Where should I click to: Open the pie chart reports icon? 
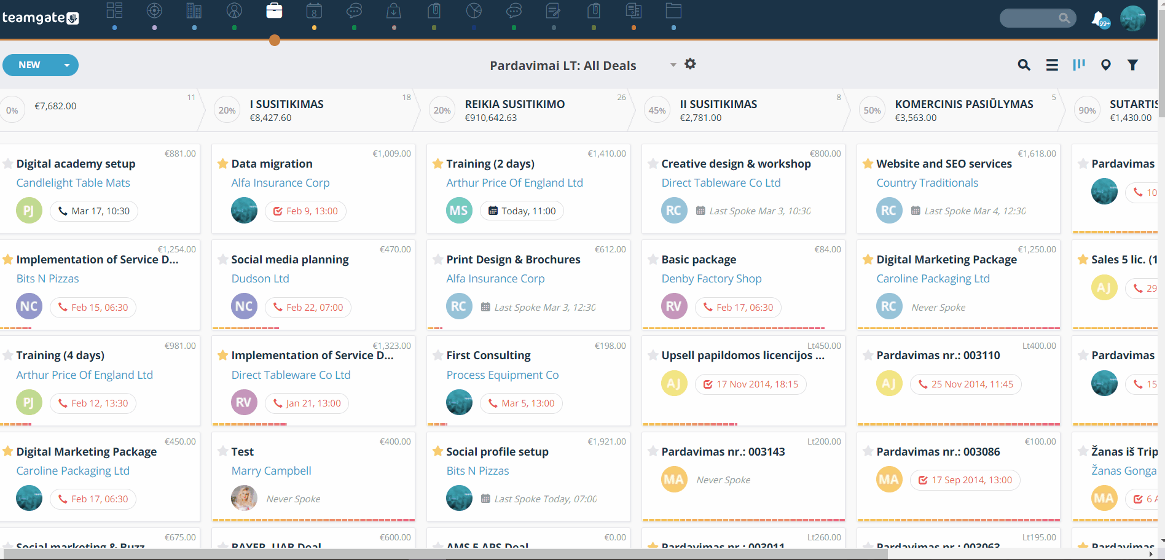[x=474, y=10]
